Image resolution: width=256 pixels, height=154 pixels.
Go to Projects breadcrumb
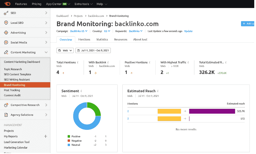(x=78, y=16)
